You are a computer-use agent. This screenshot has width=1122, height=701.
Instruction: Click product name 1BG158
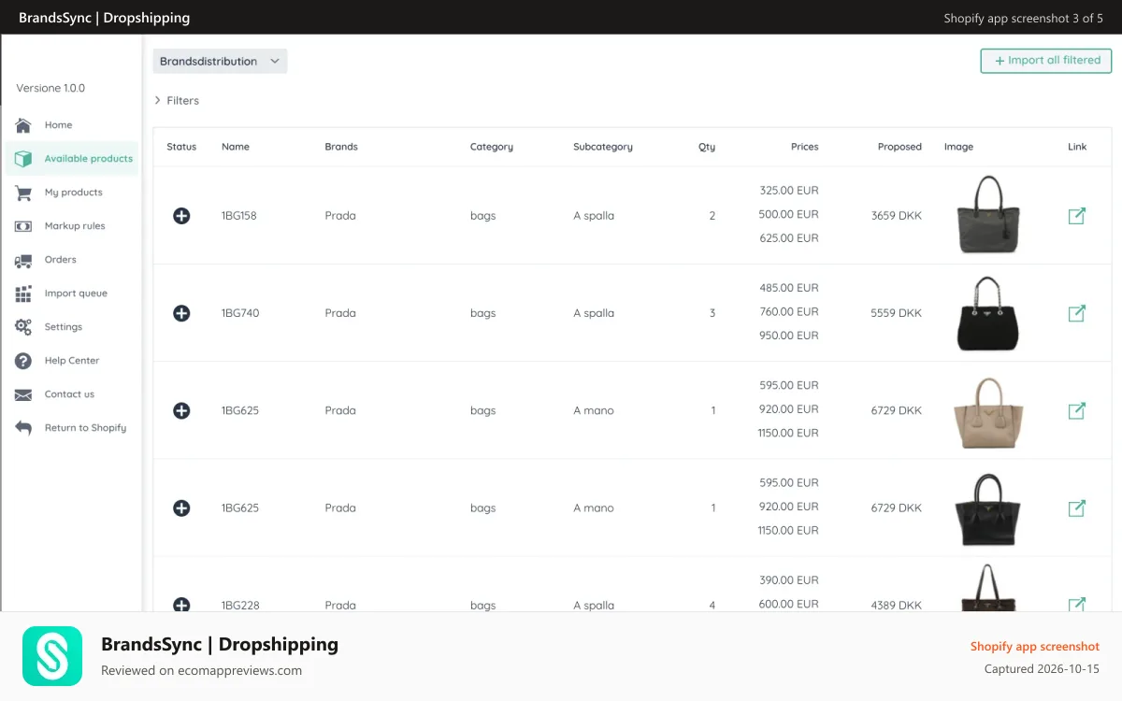(x=238, y=216)
